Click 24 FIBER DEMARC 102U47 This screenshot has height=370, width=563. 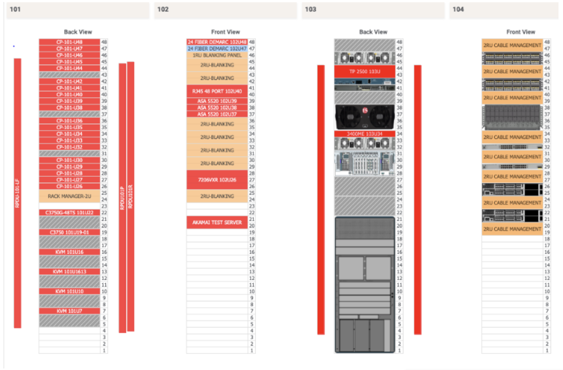[x=217, y=48]
